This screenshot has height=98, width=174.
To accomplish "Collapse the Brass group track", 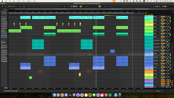I will click(x=145, y=20).
